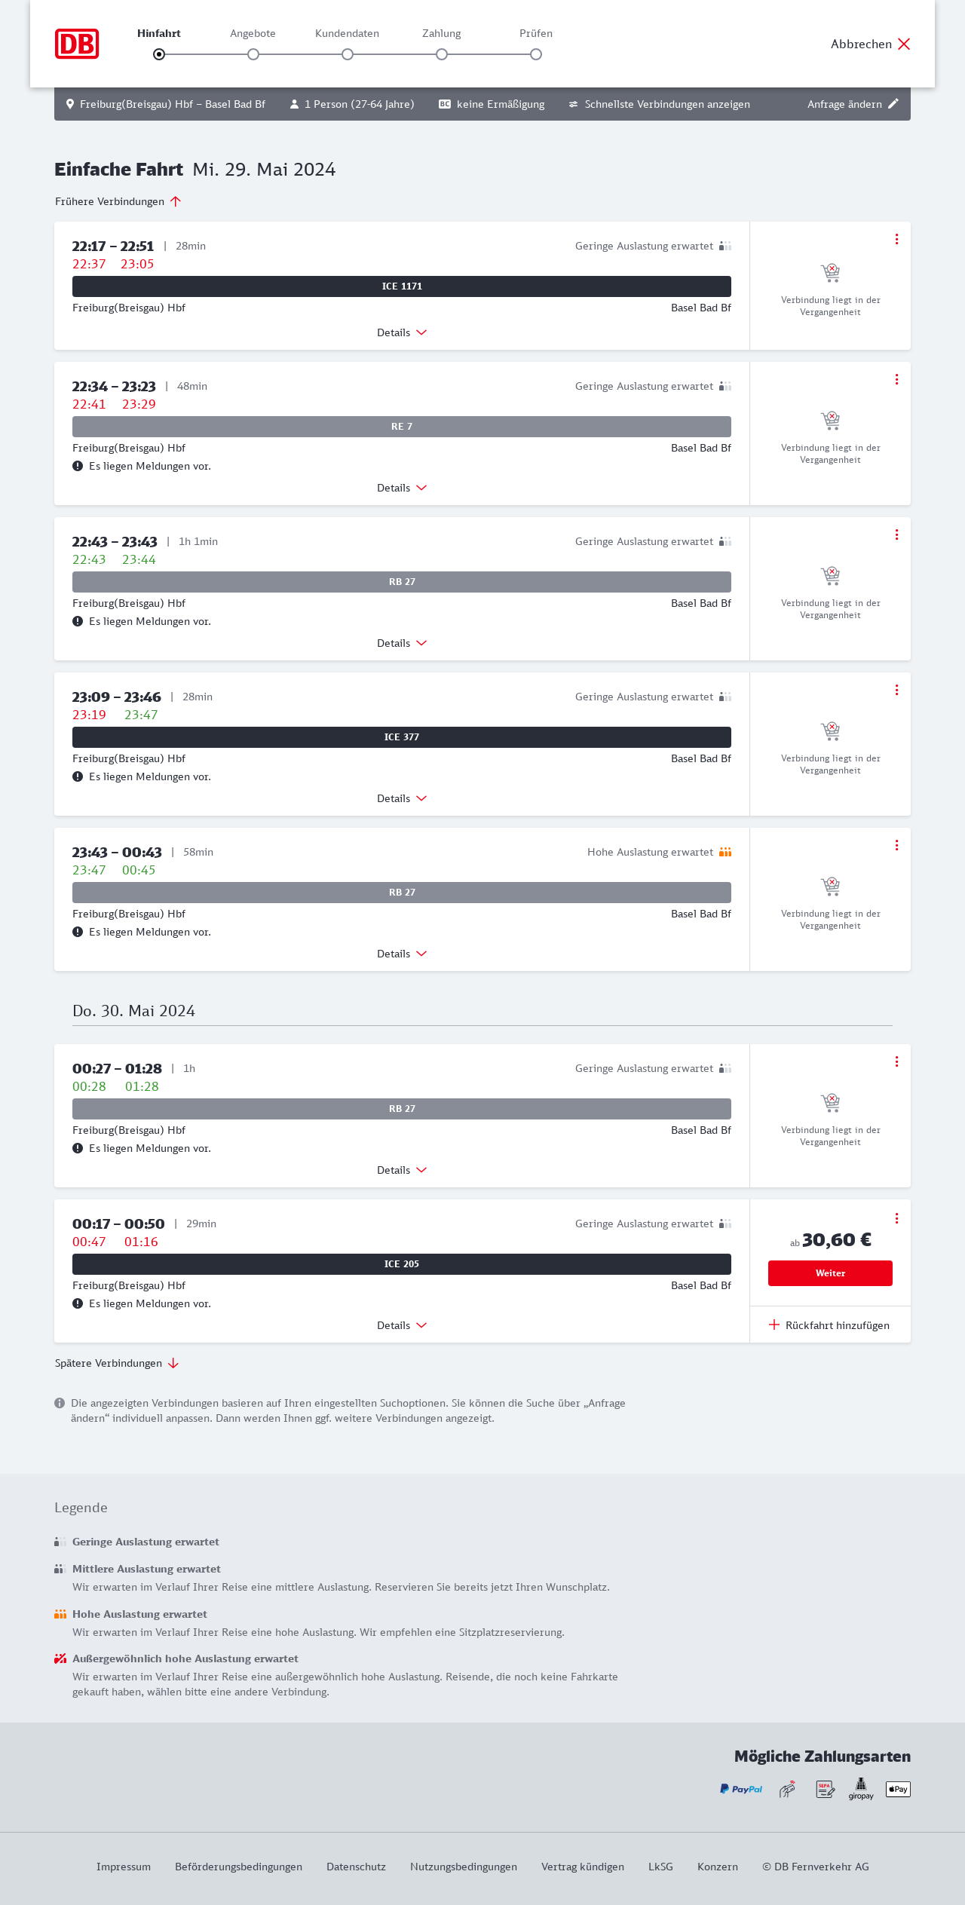Click the warning icon on RE 7 connection
Image resolution: width=965 pixels, height=1905 pixels.
[78, 466]
